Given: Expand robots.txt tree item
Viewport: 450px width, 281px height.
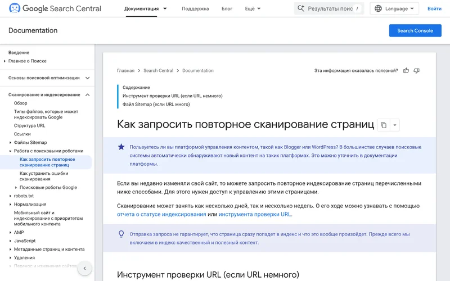Looking at the screenshot, I should coord(10,196).
